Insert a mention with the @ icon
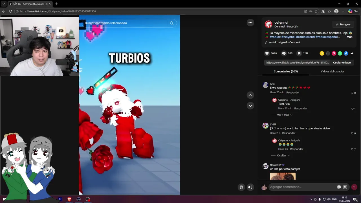361x203 pixels. click(x=339, y=187)
